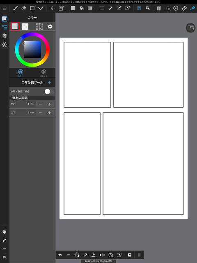The width and height of the screenshot is (197, 263).
Task: Select the Eyedropper tool in the left sidebar
Action: pos(5,240)
